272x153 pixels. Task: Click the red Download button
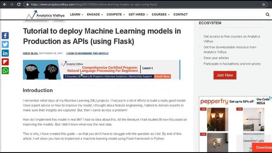pyautogui.click(x=262, y=147)
